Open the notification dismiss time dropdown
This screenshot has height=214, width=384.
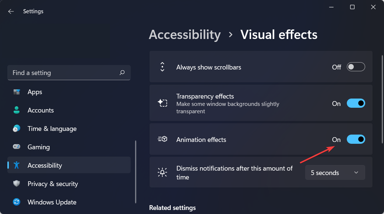click(x=335, y=172)
